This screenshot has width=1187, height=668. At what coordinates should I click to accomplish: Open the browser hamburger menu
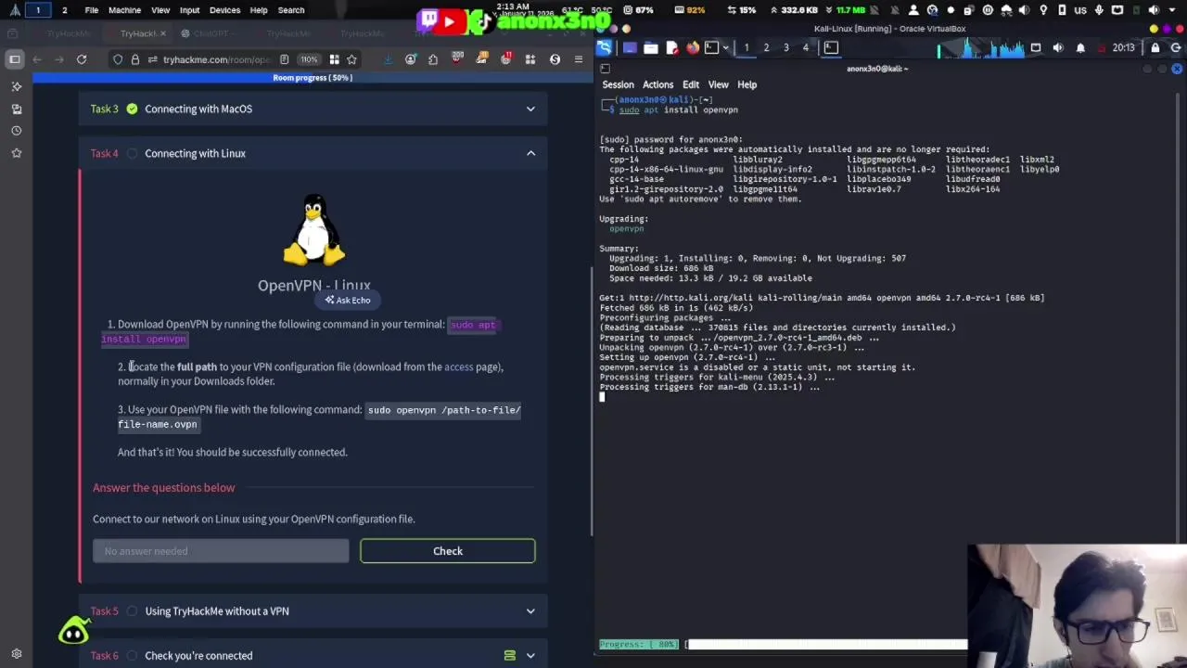tap(579, 59)
